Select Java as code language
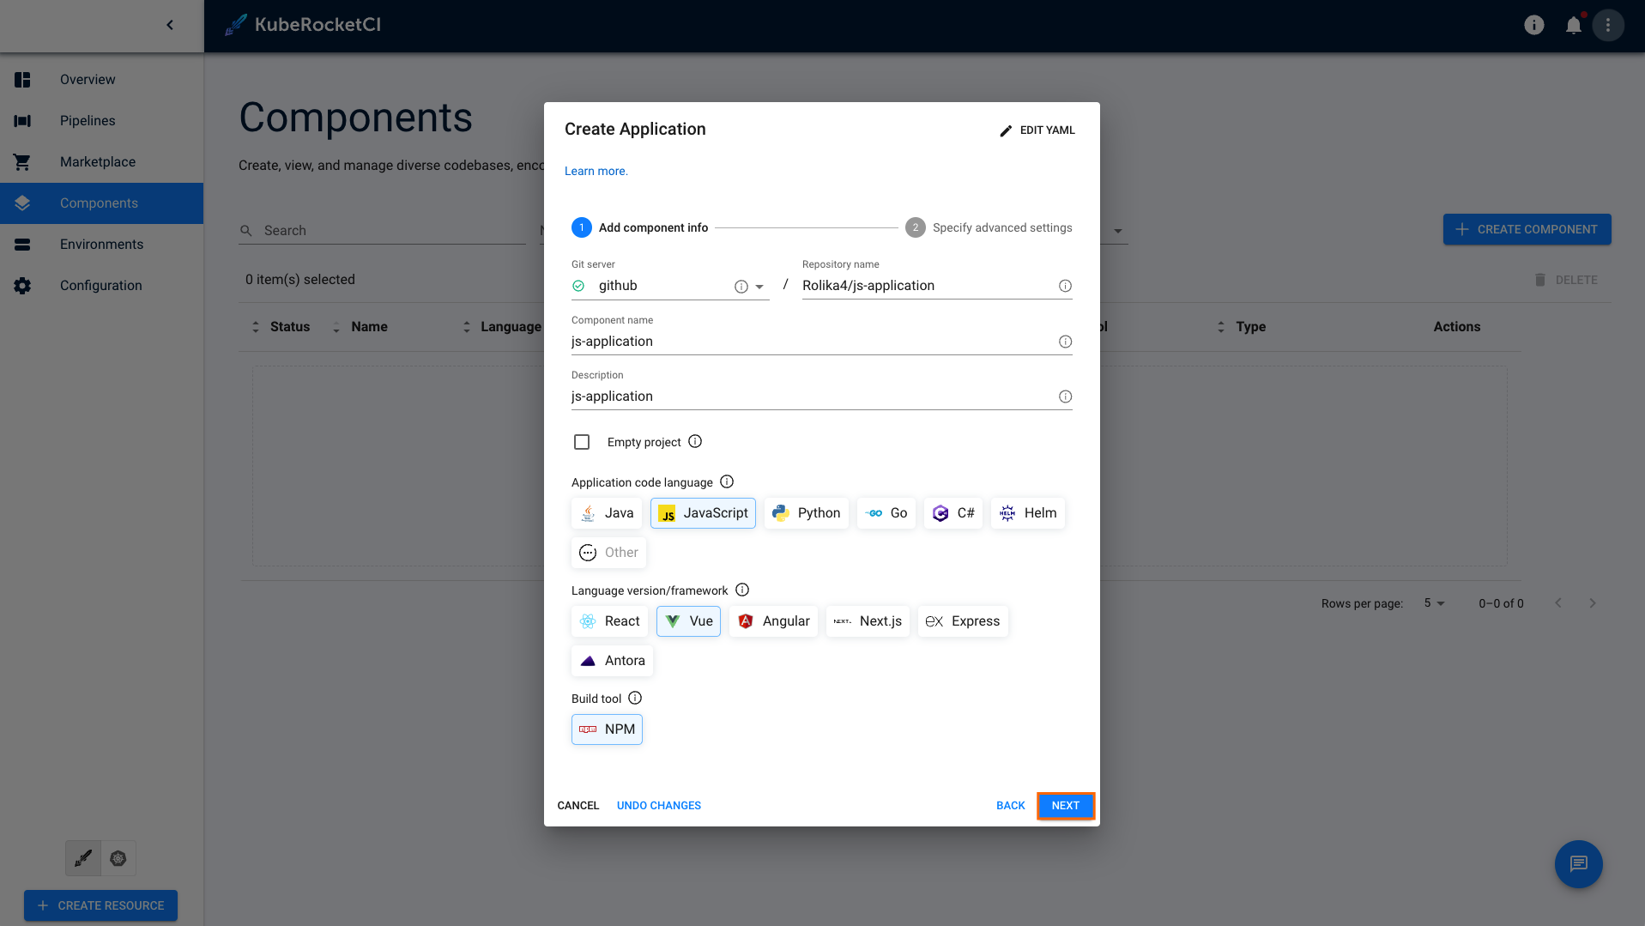This screenshot has width=1645, height=926. tap(607, 513)
